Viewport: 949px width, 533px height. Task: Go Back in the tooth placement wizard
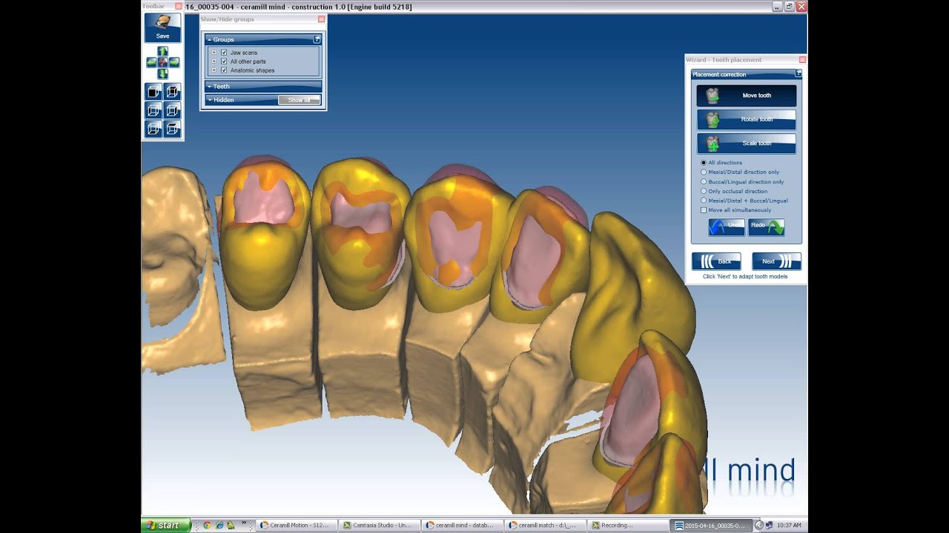[x=716, y=261]
